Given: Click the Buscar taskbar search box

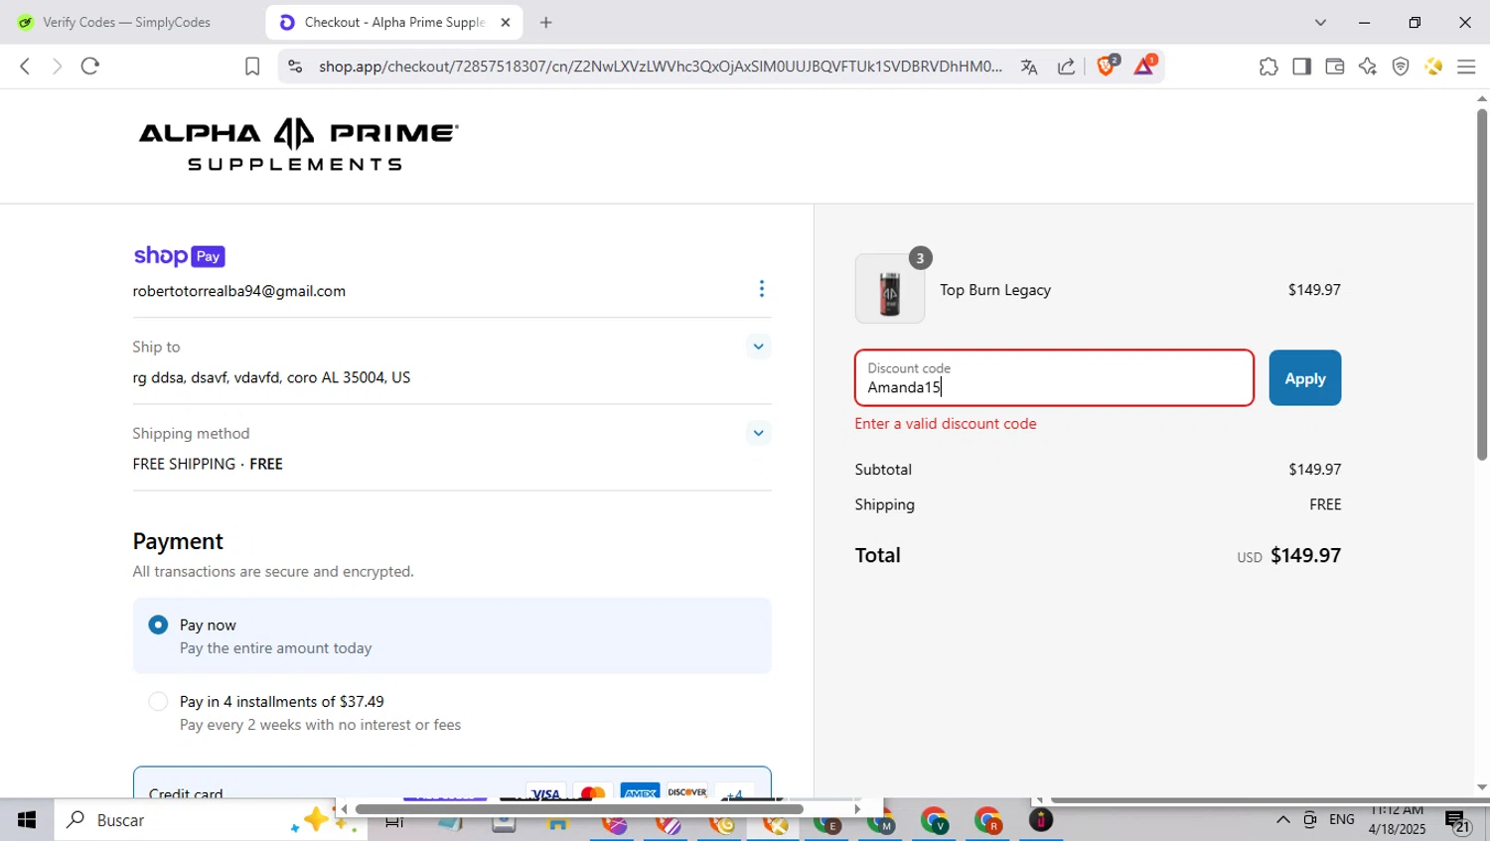Looking at the screenshot, I should point(211,820).
